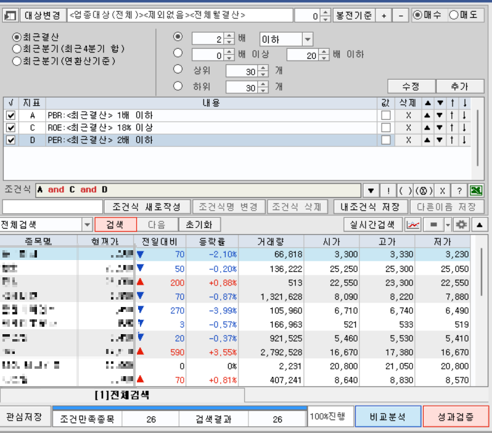This screenshot has width=492, height=433.
Task: Click the red 검색 button
Action: point(115,224)
